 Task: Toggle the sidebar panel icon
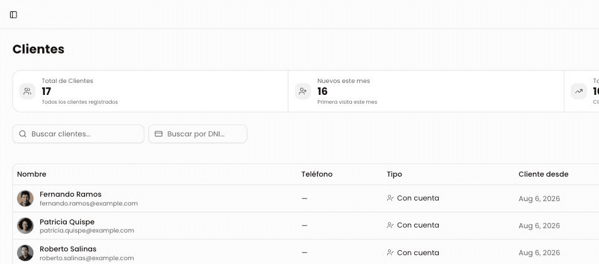click(13, 15)
